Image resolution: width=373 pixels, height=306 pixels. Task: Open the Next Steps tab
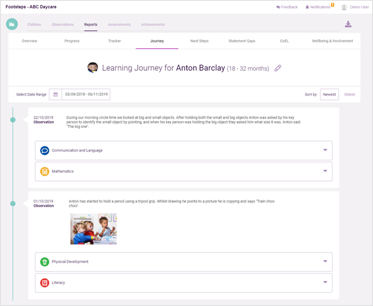click(x=199, y=41)
